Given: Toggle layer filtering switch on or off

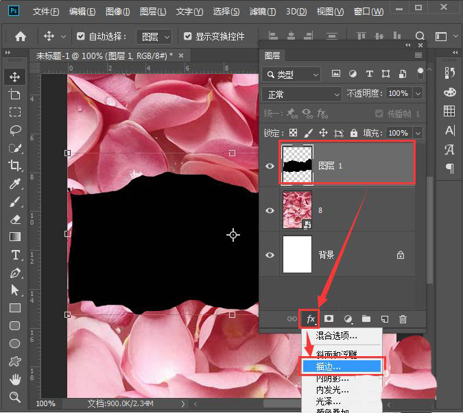Looking at the screenshot, I should coord(420,74).
